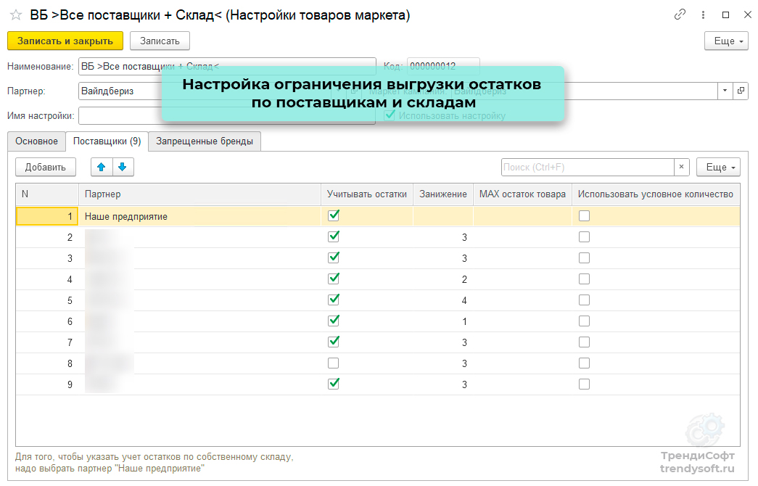The image size is (758, 486).
Task: Select the Наше предприятие partner cell
Action: [x=199, y=216]
